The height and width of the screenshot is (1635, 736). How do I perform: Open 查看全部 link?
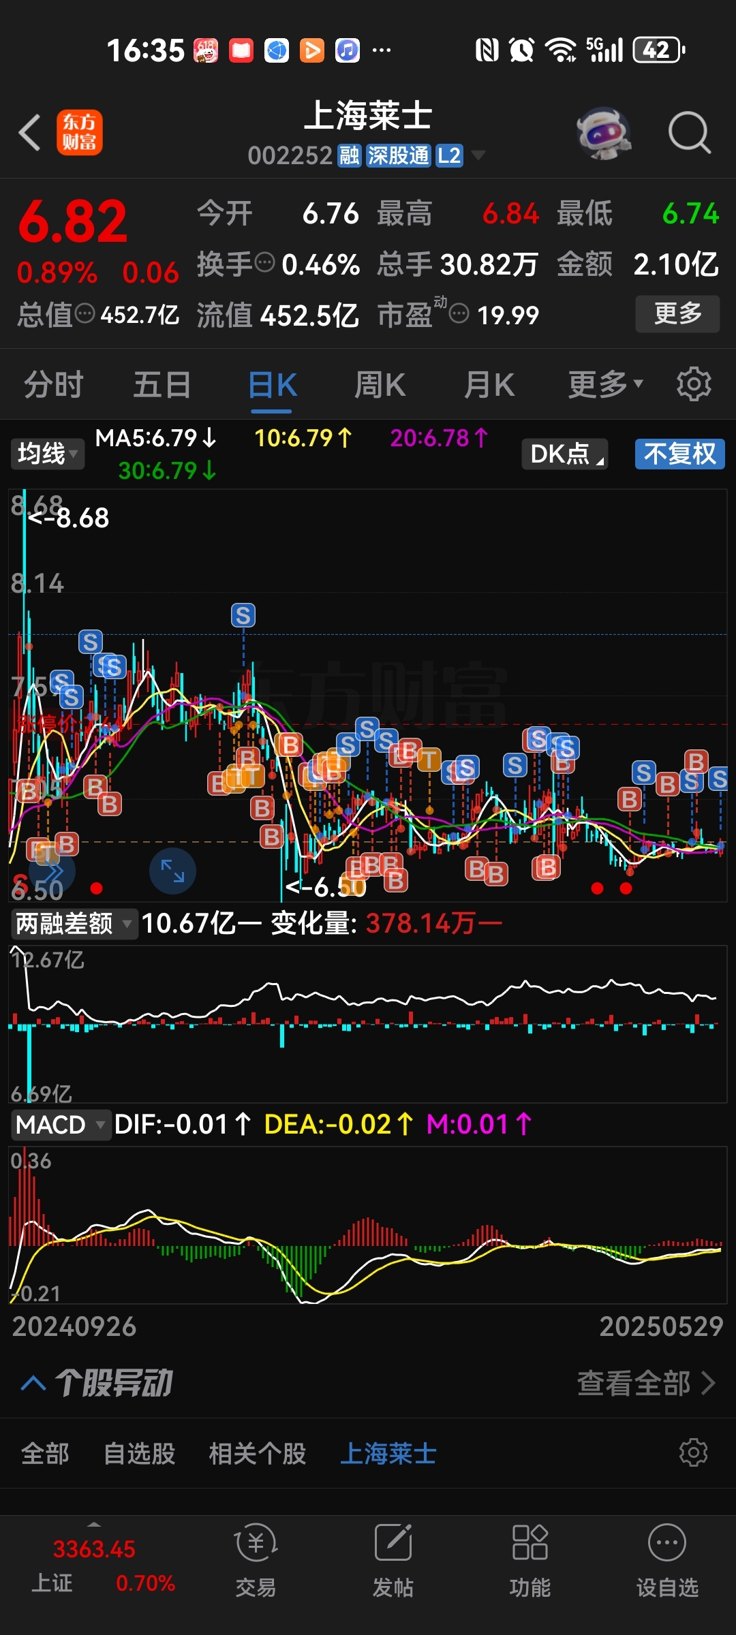pos(646,1383)
